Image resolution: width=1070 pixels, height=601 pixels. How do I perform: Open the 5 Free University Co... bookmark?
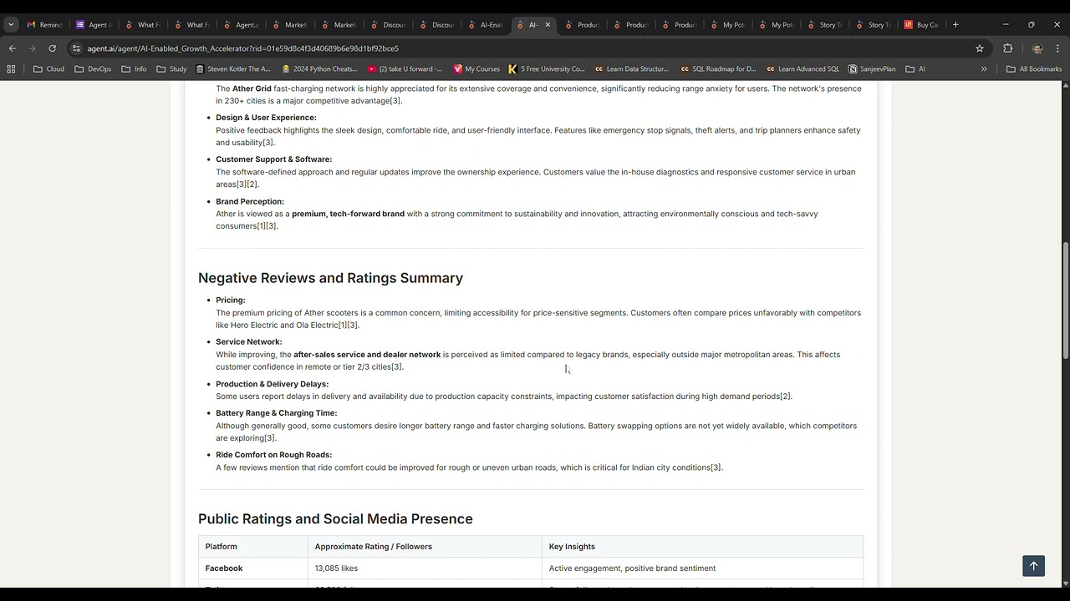[x=547, y=68]
